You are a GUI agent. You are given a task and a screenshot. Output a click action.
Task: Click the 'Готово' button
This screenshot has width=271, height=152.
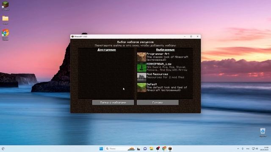point(158,103)
